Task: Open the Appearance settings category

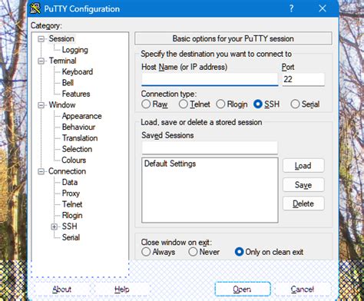Action: pos(82,116)
